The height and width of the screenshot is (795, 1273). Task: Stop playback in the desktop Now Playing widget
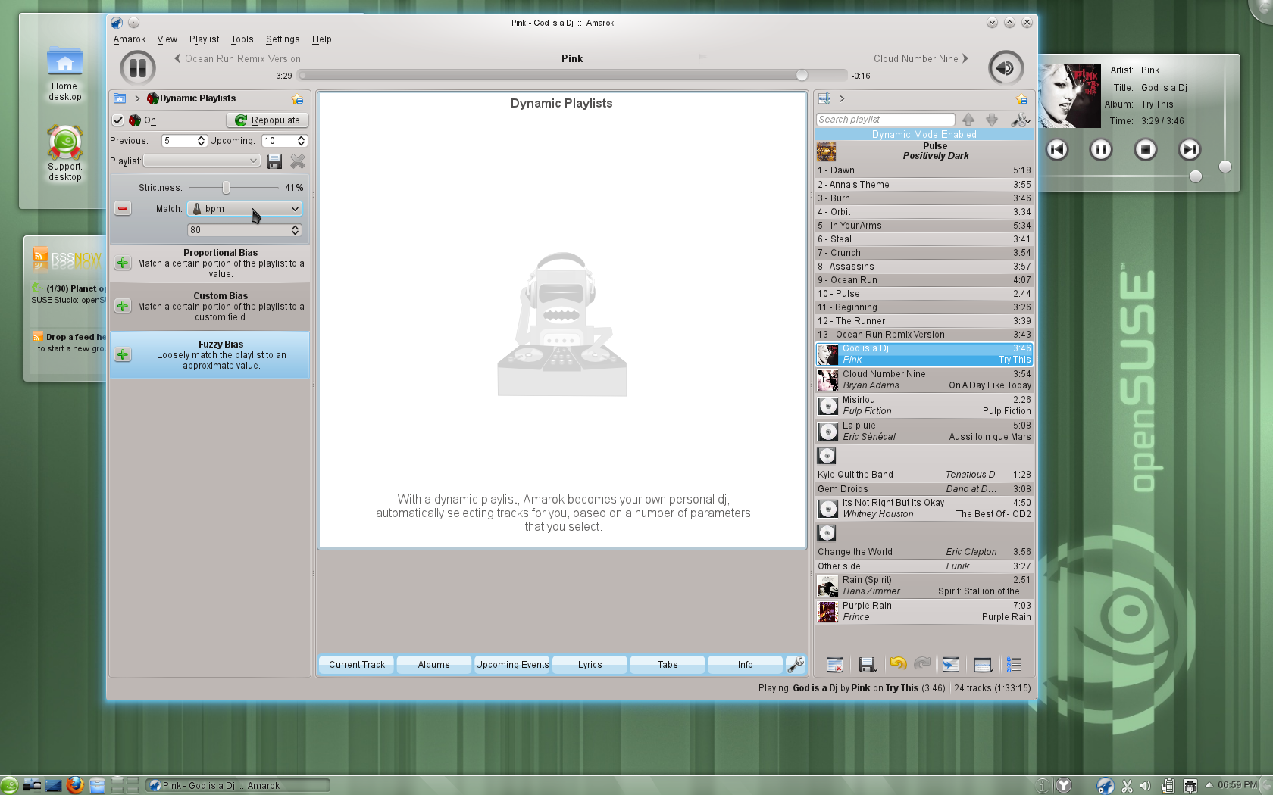point(1146,150)
